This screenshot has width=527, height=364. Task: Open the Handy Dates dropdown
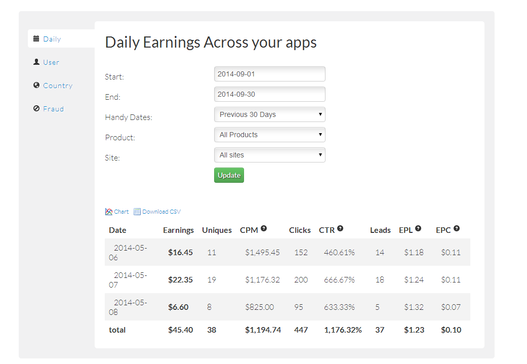click(270, 114)
